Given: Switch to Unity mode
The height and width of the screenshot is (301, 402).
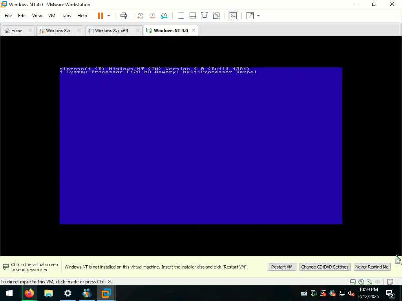Looking at the screenshot, I should 216,16.
